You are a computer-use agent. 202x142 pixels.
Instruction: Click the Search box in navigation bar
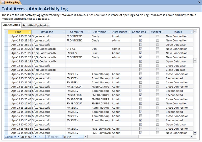click(71, 137)
